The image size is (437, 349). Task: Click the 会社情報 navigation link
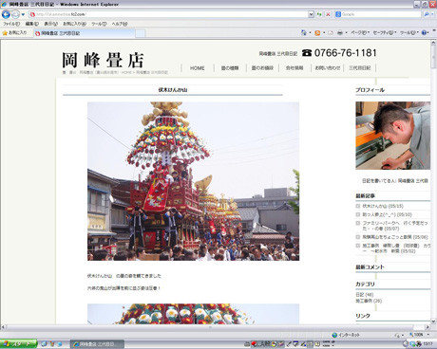294,68
